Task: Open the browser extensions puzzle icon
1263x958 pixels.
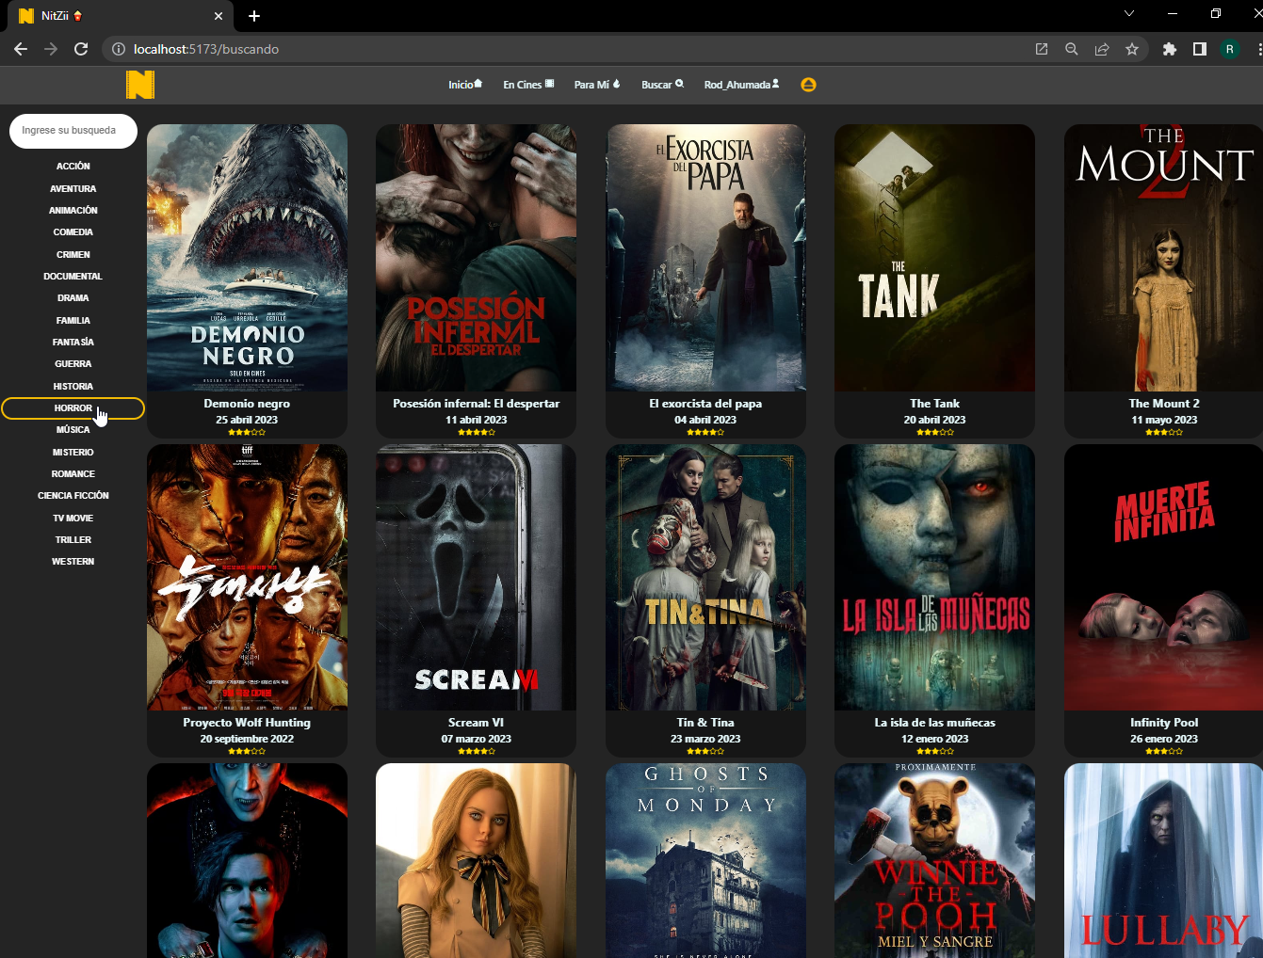Action: pos(1170,49)
